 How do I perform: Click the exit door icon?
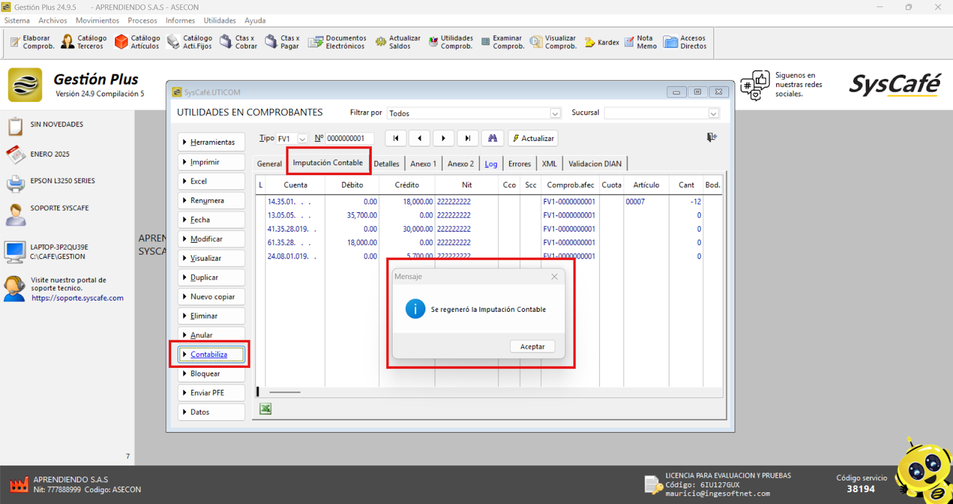(711, 137)
